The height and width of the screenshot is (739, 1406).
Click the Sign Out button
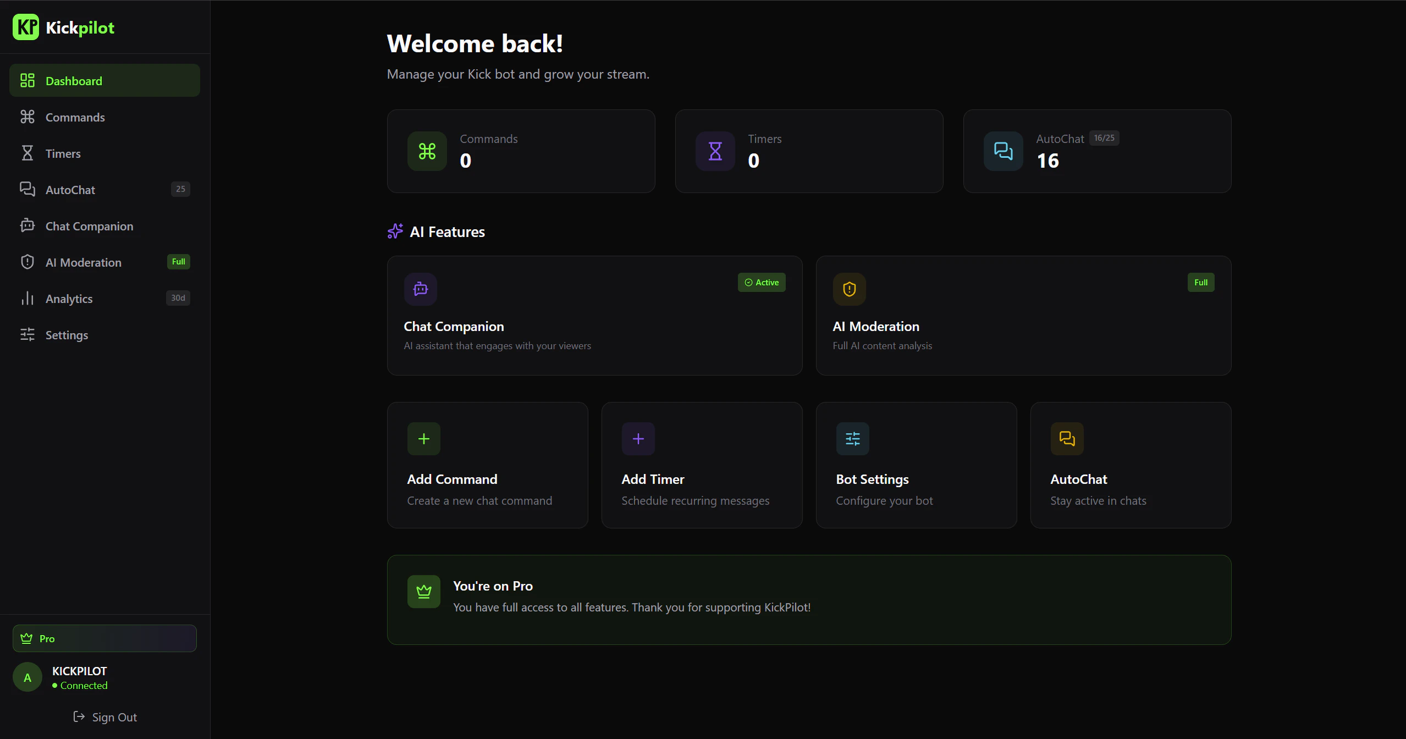105,716
